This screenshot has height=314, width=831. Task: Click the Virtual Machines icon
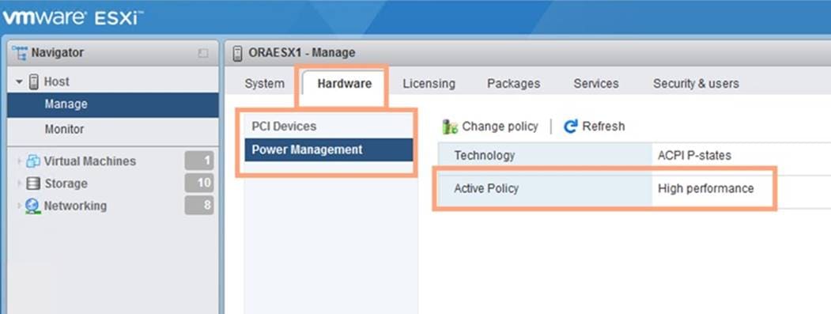click(x=33, y=161)
